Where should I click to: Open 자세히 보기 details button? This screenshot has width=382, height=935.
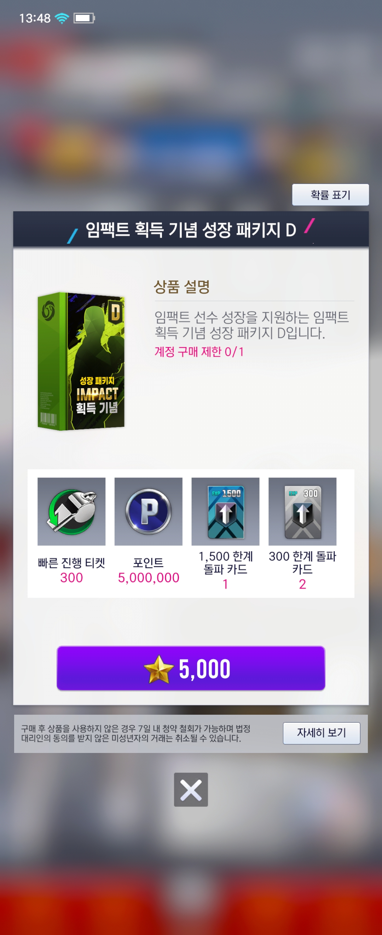(x=322, y=733)
